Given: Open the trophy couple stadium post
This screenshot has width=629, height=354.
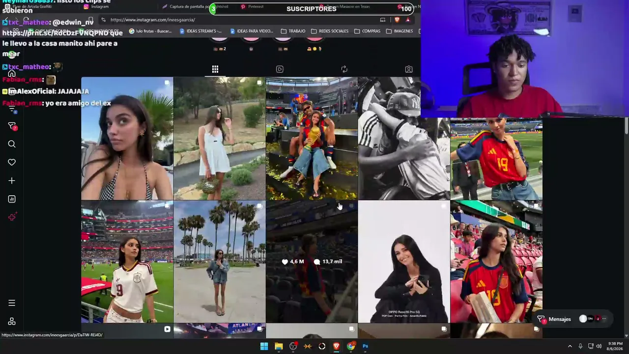Looking at the screenshot, I should point(312,138).
